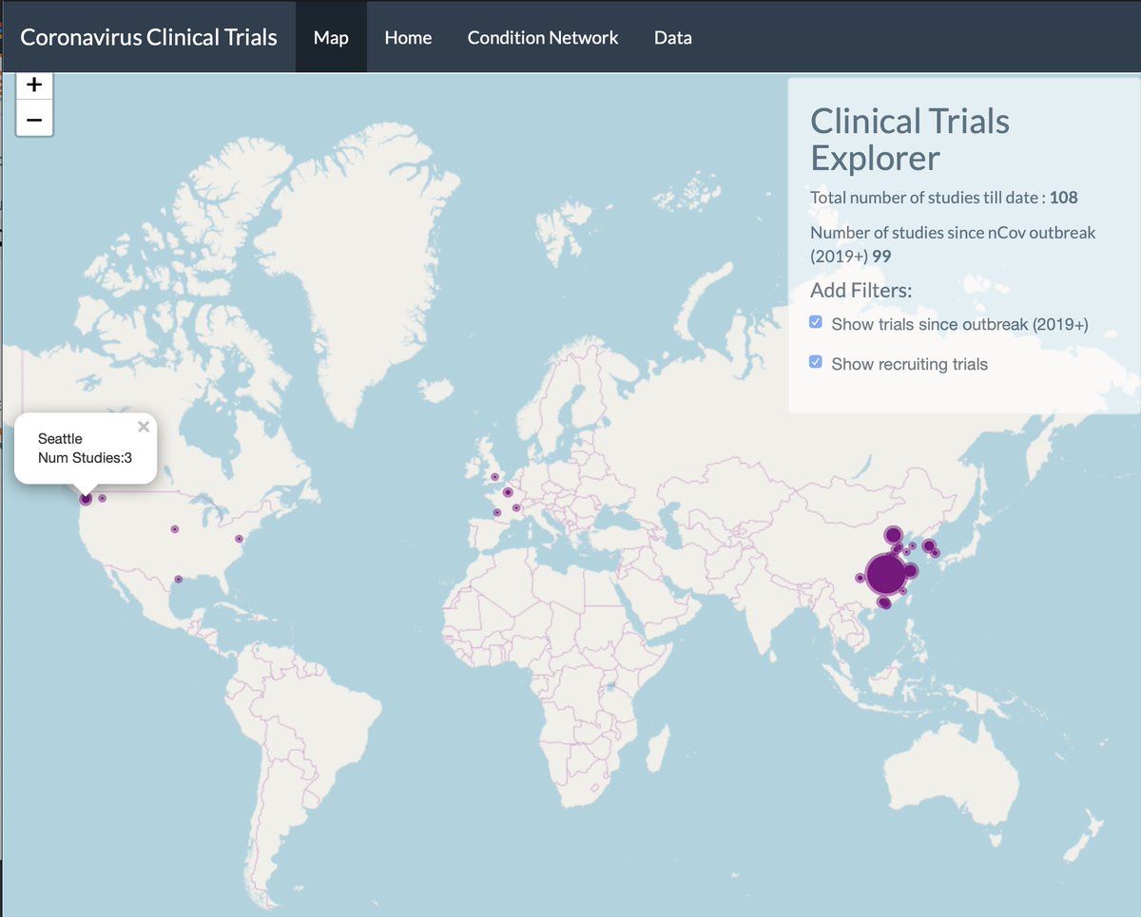Click the Map tab in the navbar
The height and width of the screenshot is (917, 1141).
coord(331,37)
